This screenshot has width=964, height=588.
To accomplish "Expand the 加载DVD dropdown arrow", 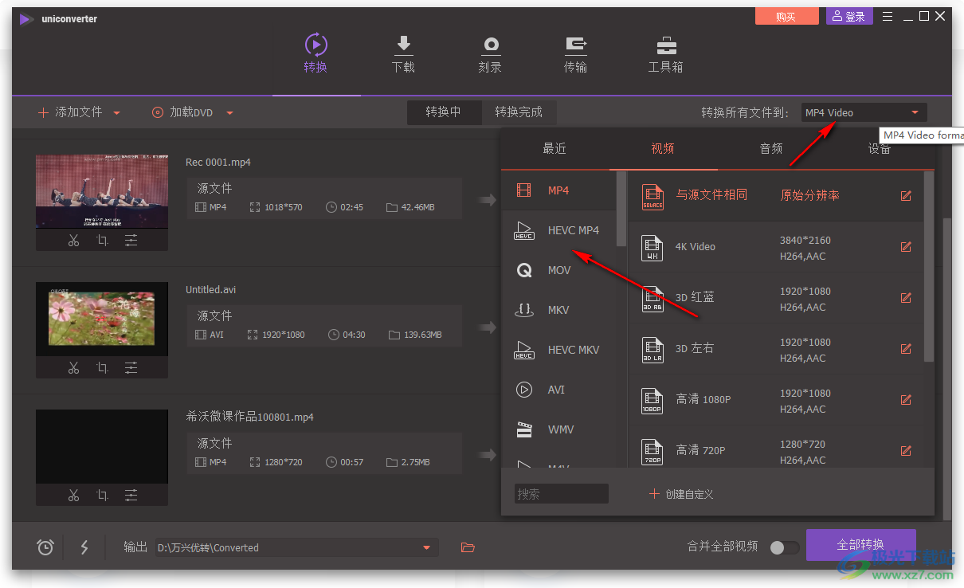I will [x=229, y=112].
